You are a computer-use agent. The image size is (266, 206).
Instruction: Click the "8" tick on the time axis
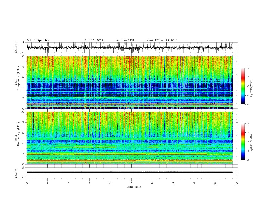194,183
